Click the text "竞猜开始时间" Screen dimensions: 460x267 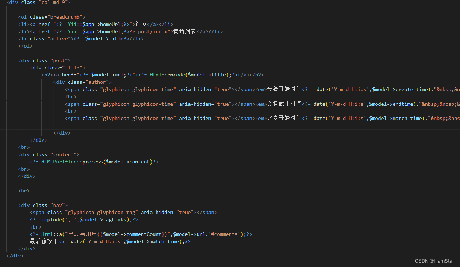point(284,89)
